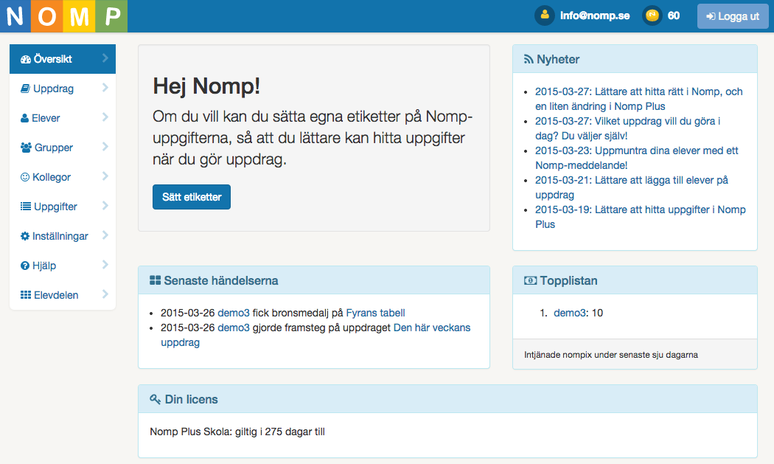This screenshot has width=774, height=464.
Task: Open the Inställningar gear icon
Action: [x=24, y=235]
